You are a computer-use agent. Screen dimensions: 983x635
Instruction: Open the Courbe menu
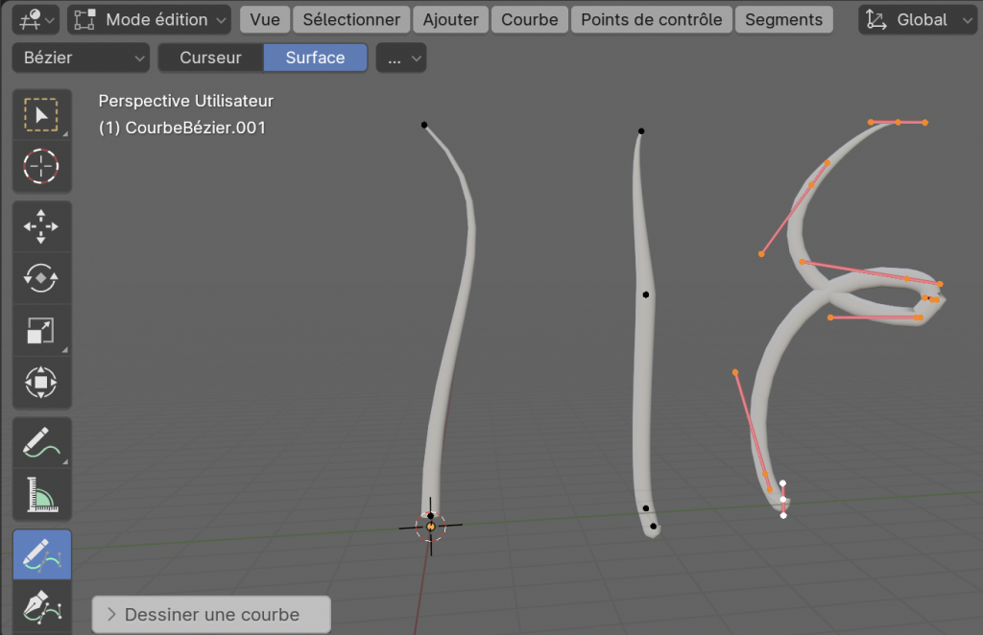529,19
